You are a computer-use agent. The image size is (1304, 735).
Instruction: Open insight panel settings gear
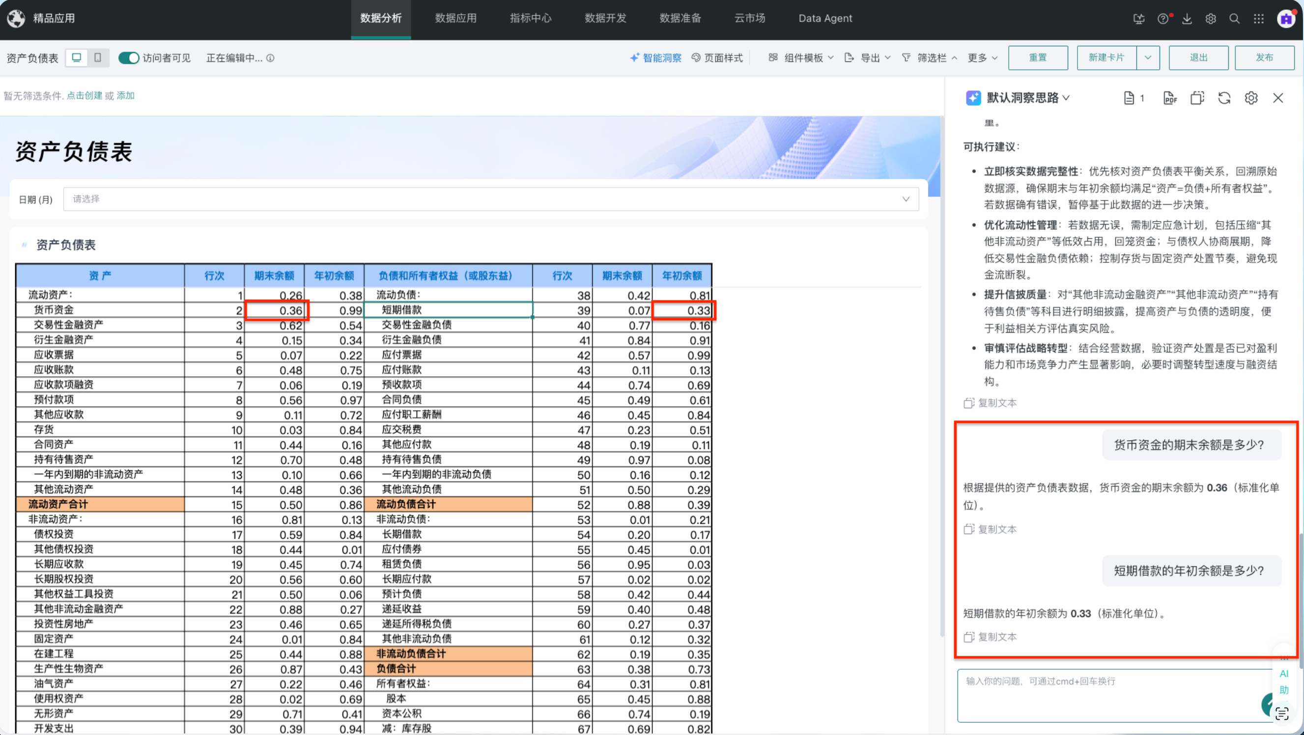pyautogui.click(x=1251, y=98)
